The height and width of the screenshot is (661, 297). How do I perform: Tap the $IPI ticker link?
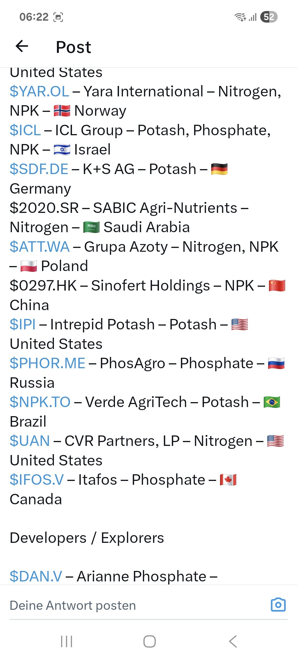(x=23, y=324)
